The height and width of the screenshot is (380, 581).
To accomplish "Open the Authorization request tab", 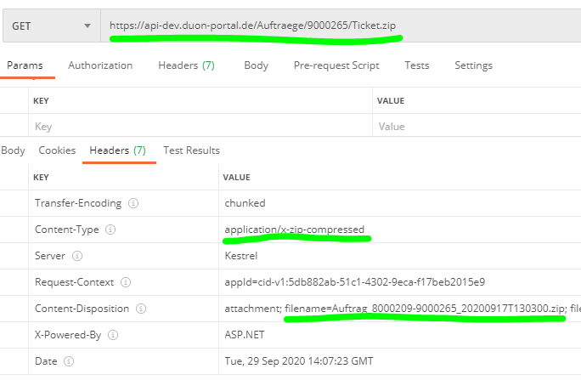I will point(100,65).
